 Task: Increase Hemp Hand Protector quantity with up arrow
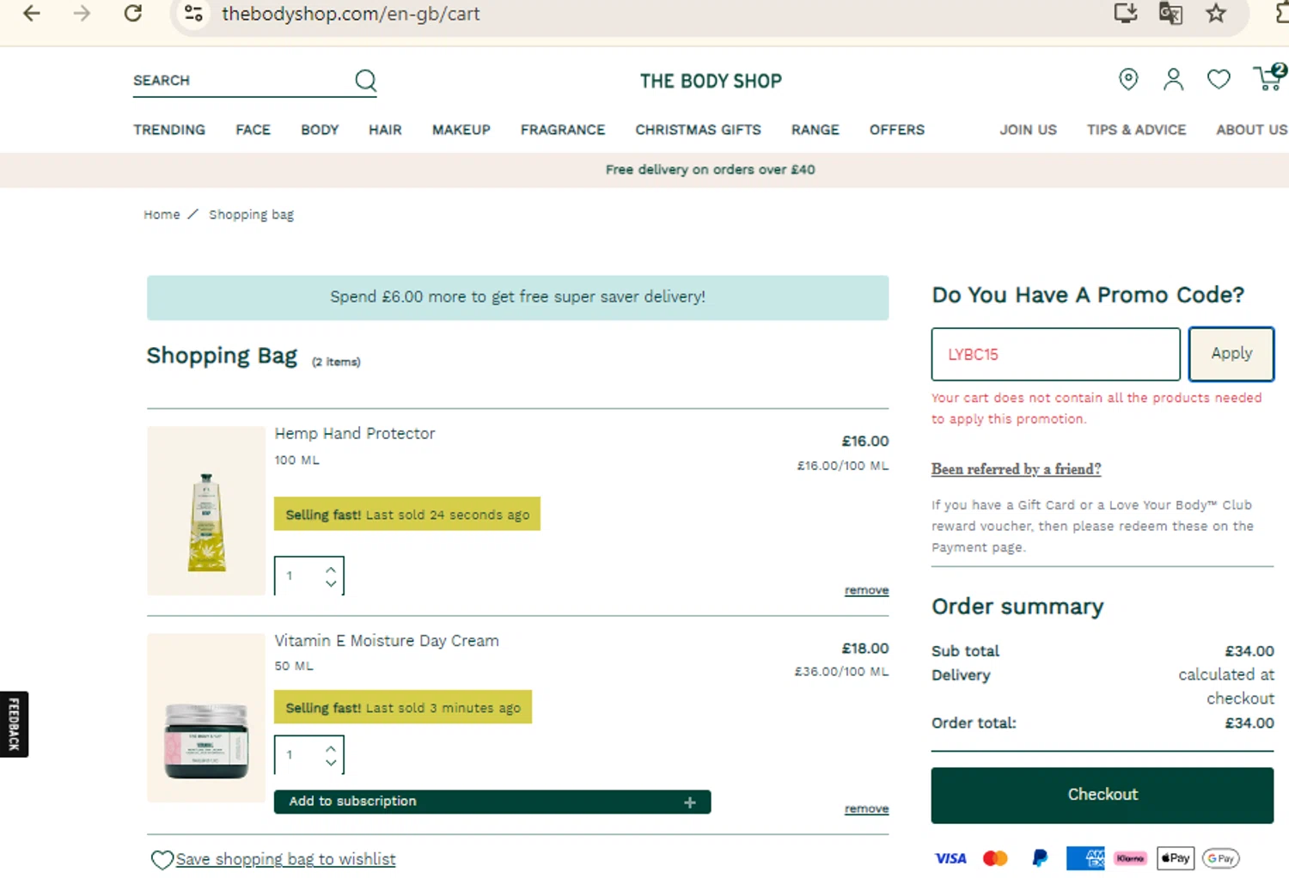coord(331,570)
